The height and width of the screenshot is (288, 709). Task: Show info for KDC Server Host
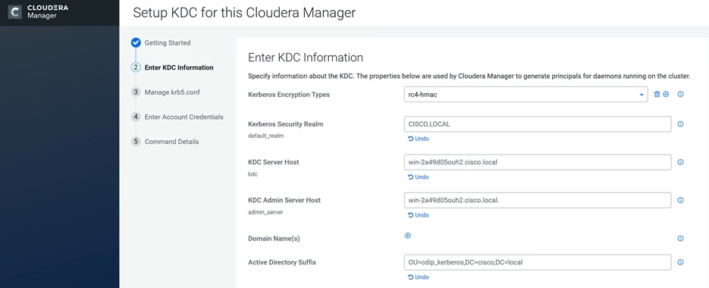pyautogui.click(x=680, y=162)
